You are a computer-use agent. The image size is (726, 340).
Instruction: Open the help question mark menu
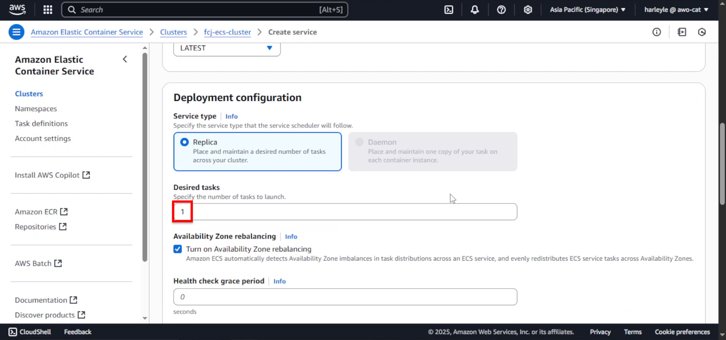click(501, 10)
